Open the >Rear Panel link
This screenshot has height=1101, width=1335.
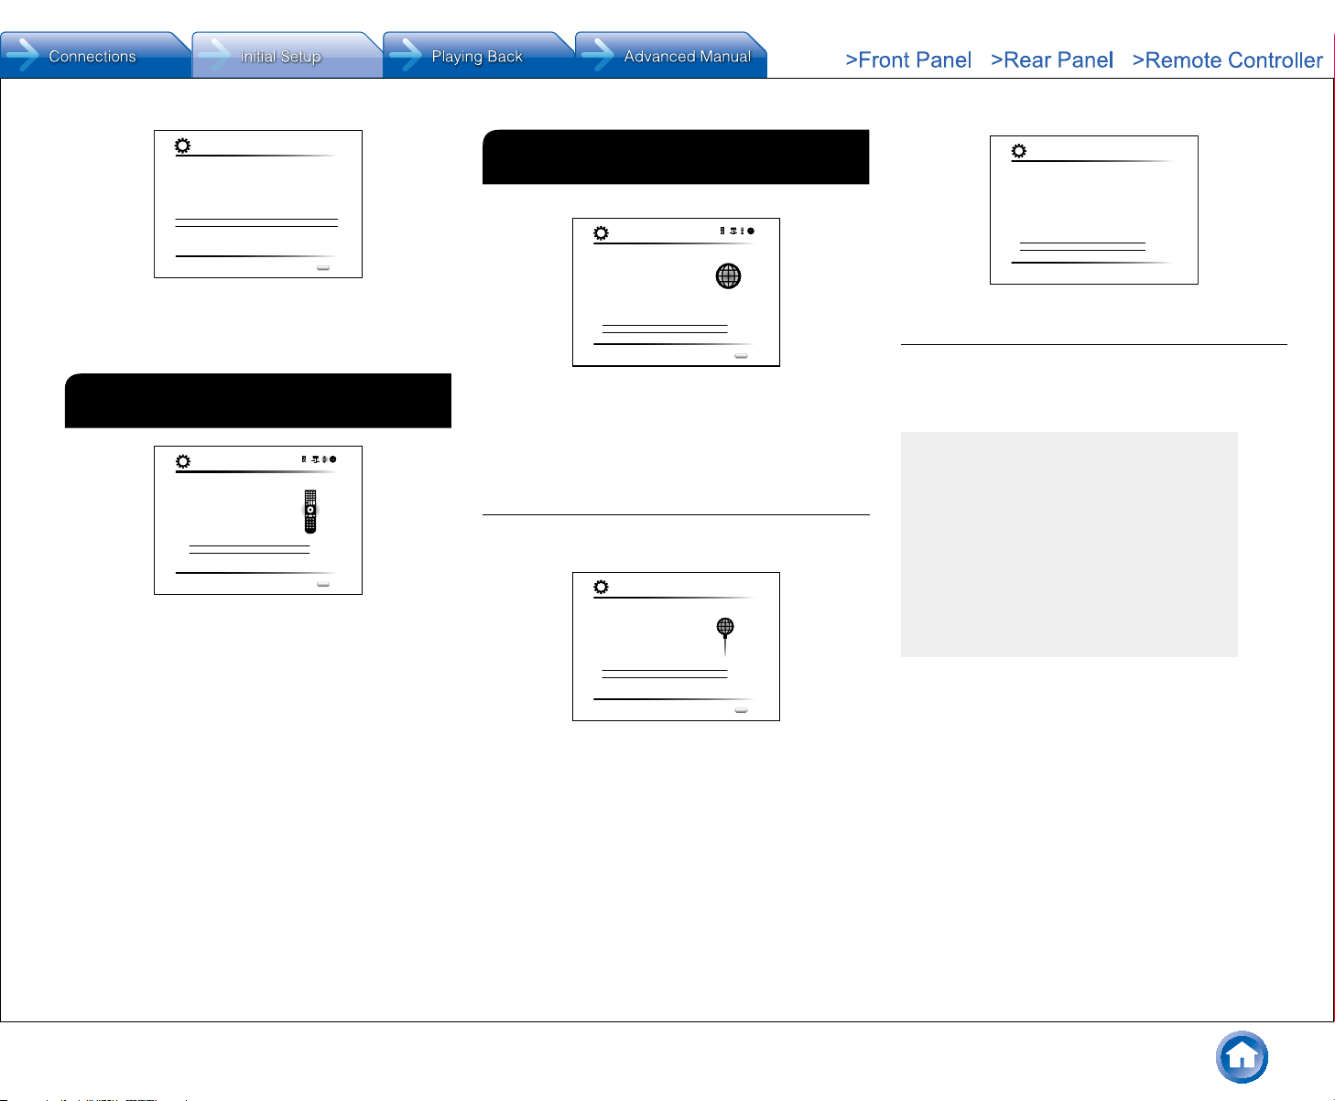click(x=1052, y=60)
